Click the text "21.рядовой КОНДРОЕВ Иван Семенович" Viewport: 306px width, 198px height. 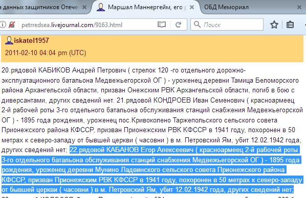[181, 100]
